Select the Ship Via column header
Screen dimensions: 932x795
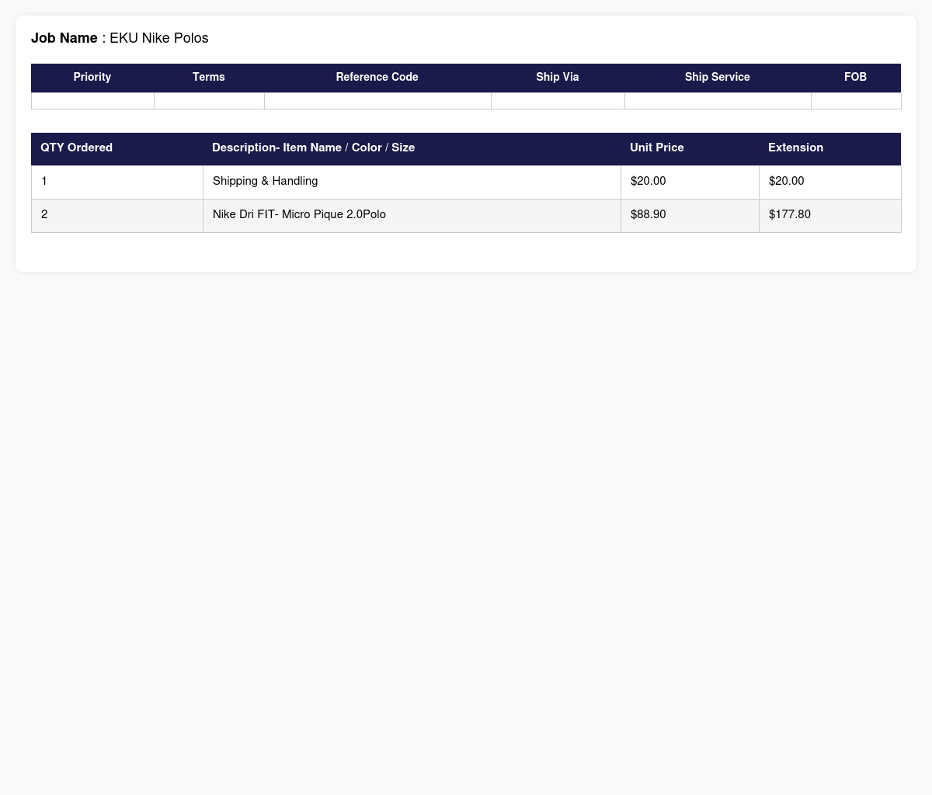[x=558, y=78]
